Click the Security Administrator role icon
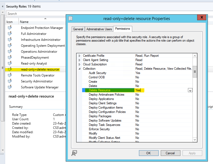The image size is (213, 164). coord(10,81)
